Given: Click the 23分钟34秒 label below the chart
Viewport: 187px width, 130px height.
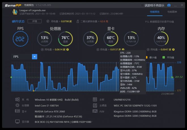Looking at the screenshot, I should pyautogui.click(x=167, y=94).
